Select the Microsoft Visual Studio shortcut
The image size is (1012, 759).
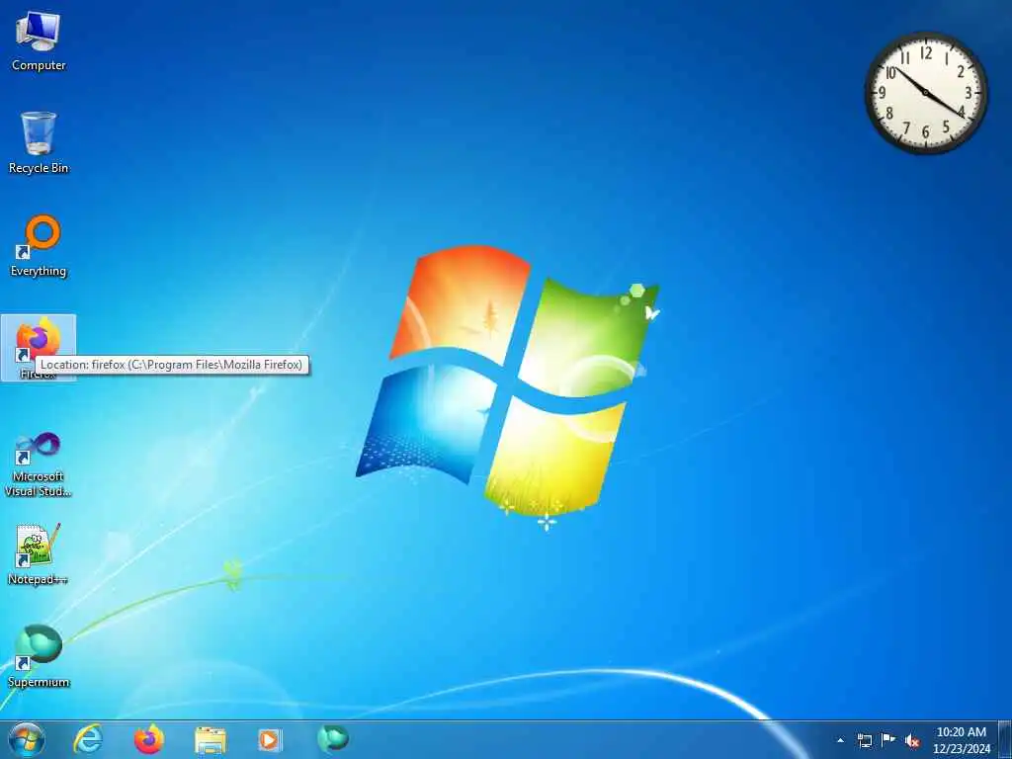(x=39, y=464)
